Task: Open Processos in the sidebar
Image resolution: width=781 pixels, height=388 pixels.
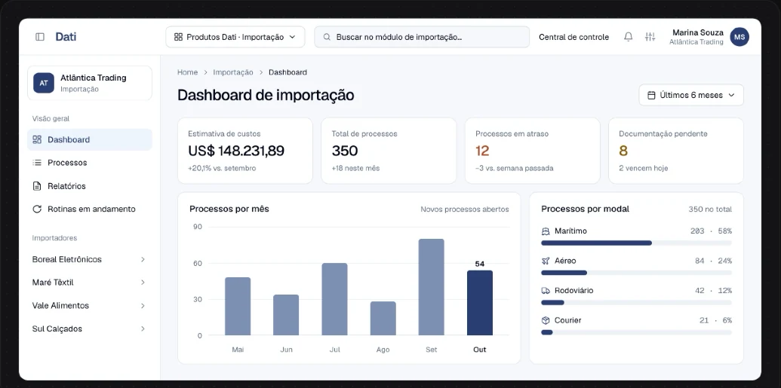Action: [x=90, y=163]
